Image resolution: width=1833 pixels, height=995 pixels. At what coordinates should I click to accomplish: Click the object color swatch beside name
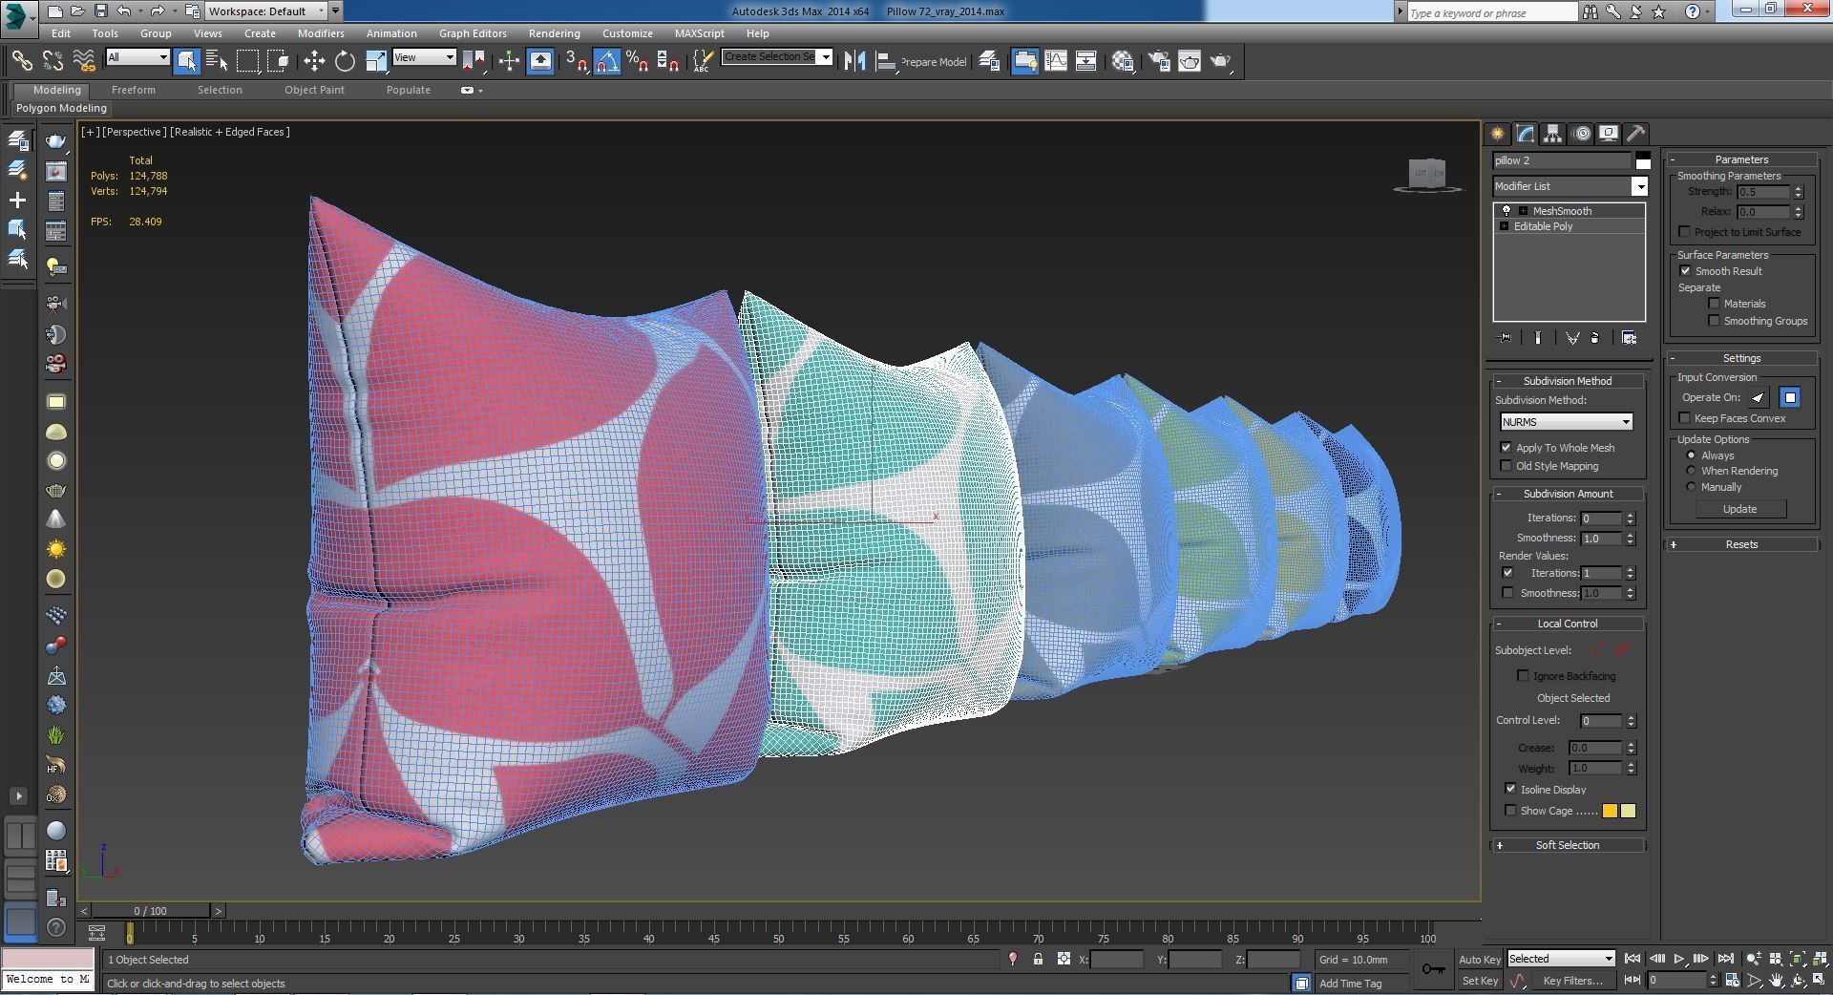[x=1642, y=160]
